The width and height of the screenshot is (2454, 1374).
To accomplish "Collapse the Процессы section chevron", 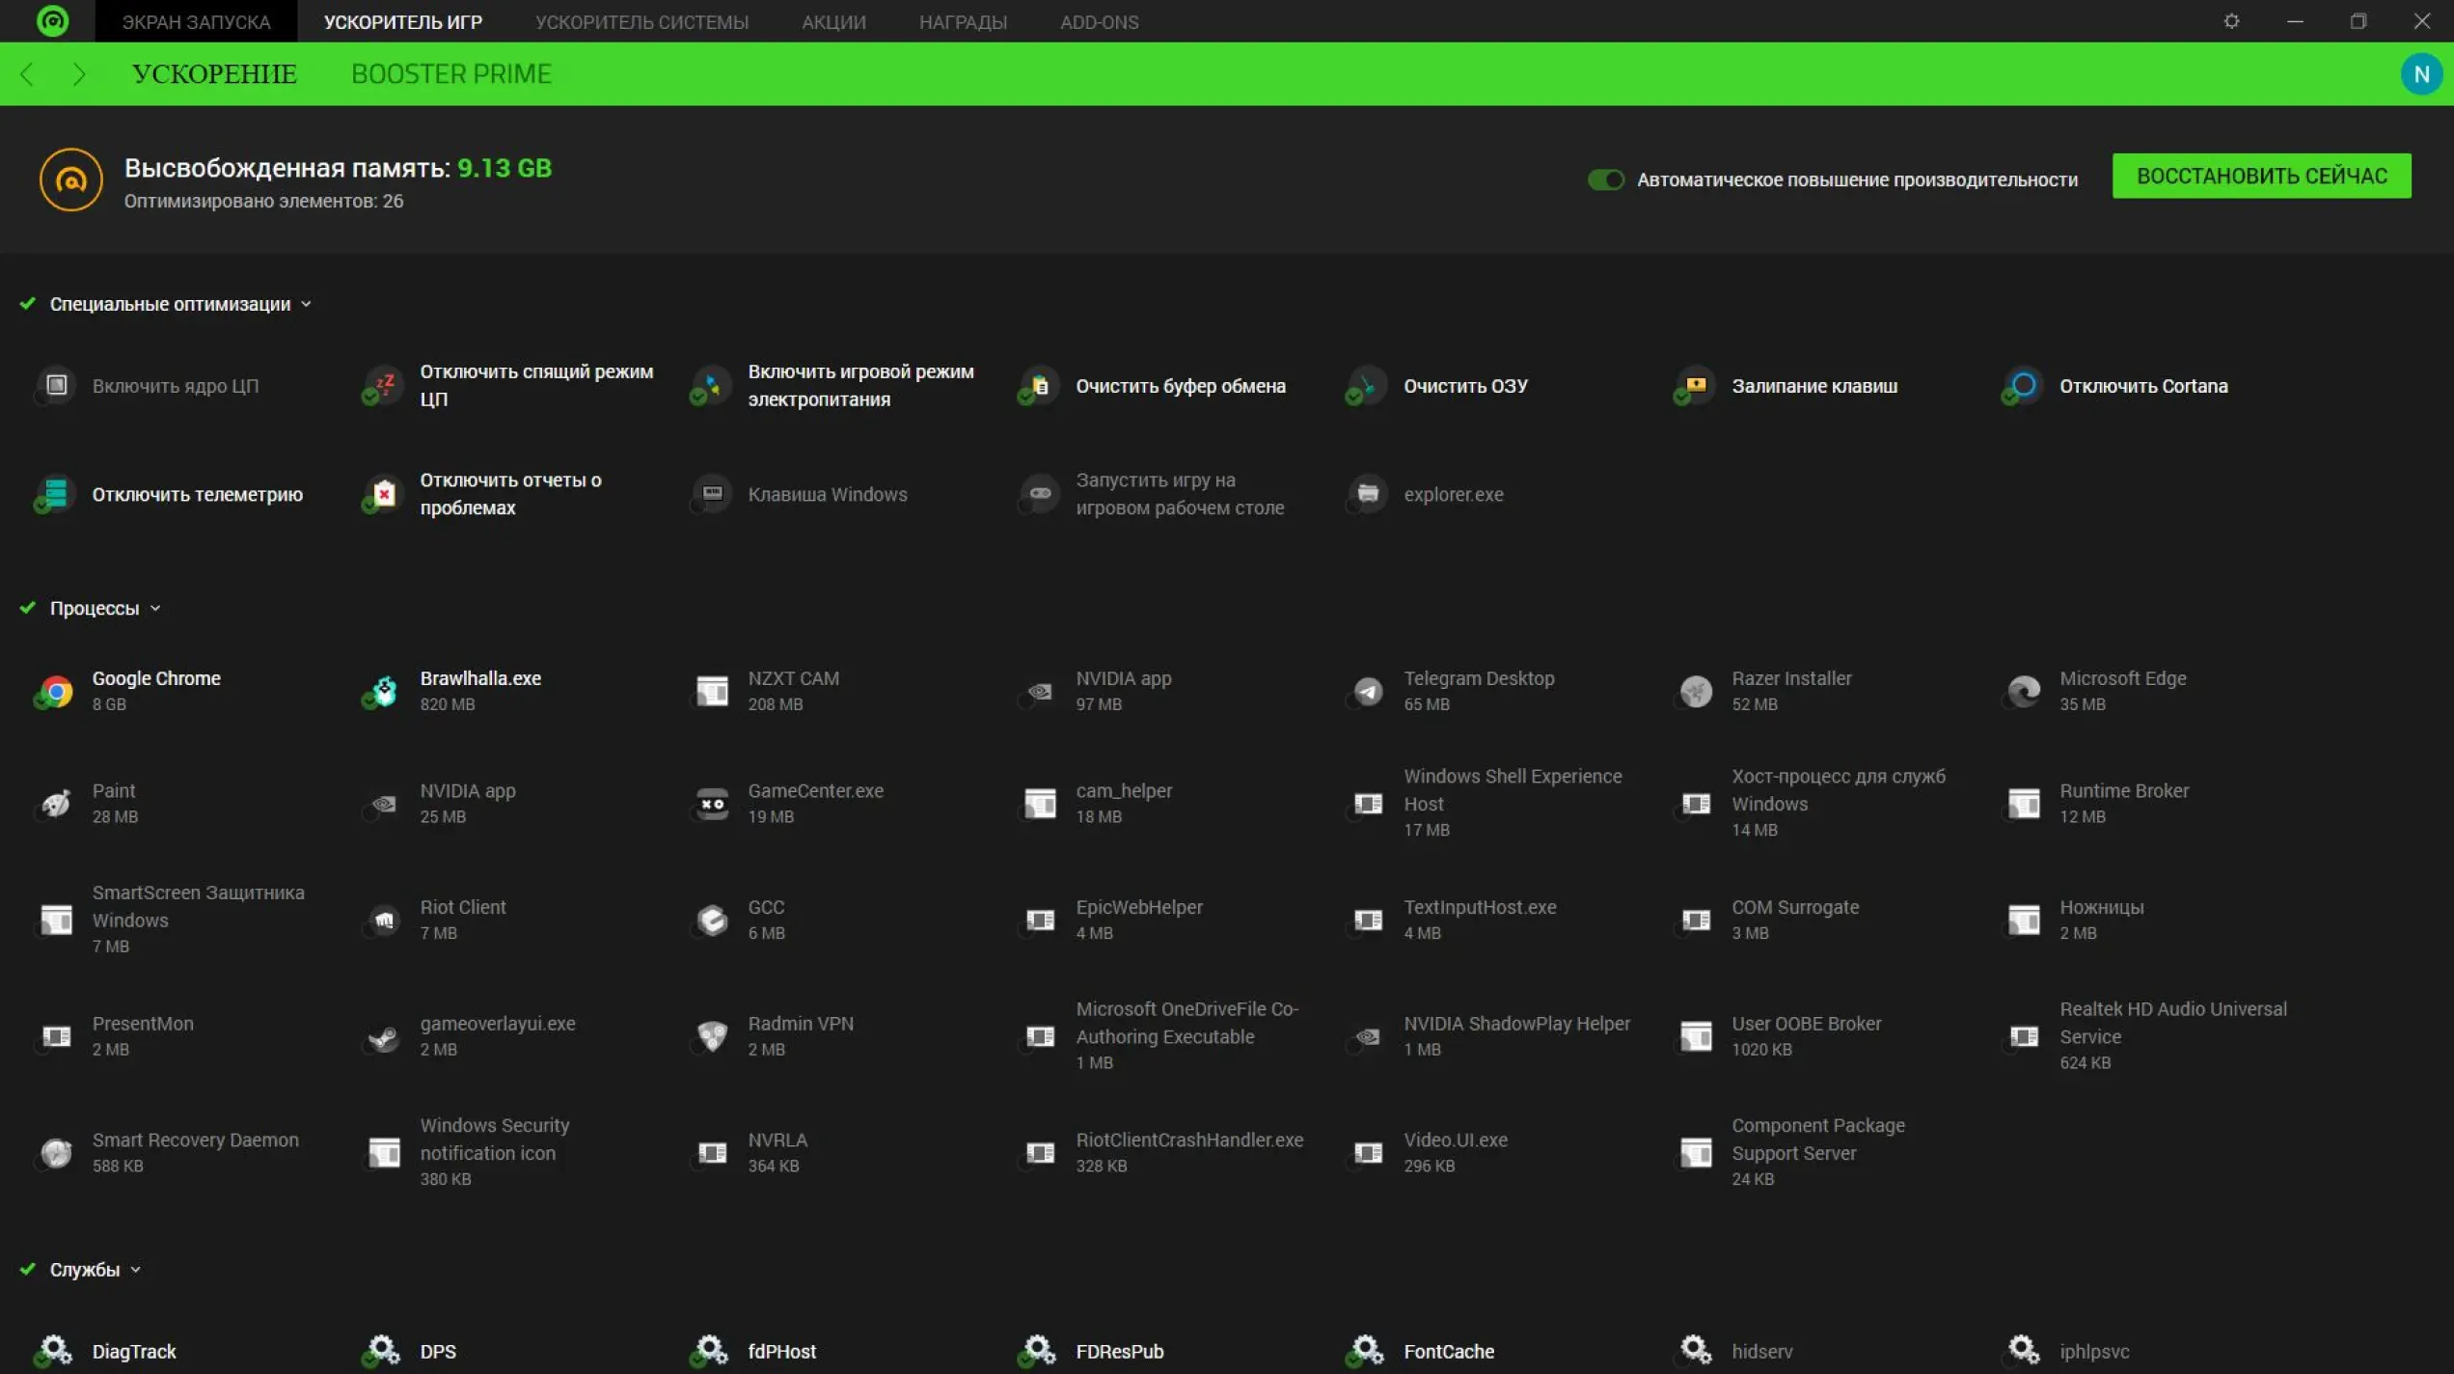I will 155,608.
